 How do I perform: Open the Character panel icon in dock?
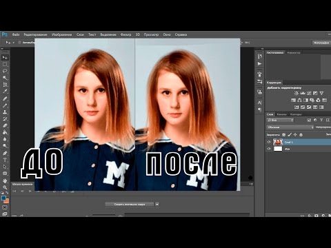[259, 103]
